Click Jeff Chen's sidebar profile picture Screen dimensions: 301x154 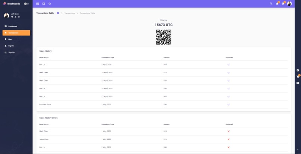pyautogui.click(x=6, y=16)
